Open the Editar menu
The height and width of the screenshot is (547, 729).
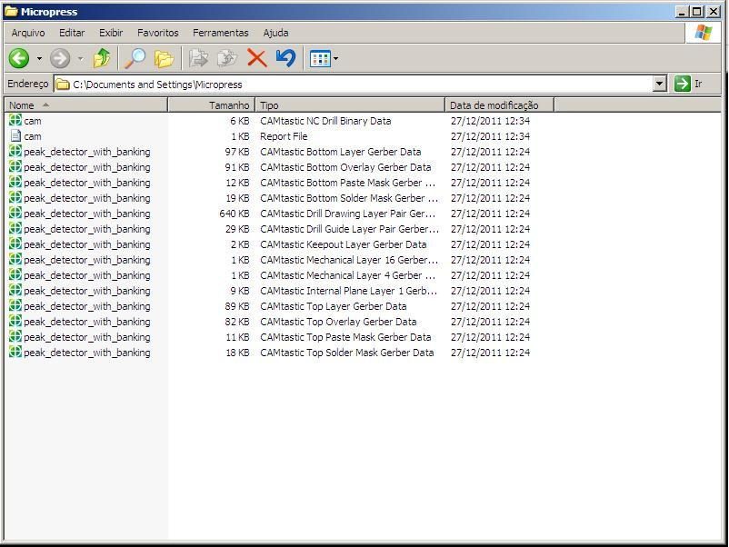(x=72, y=33)
